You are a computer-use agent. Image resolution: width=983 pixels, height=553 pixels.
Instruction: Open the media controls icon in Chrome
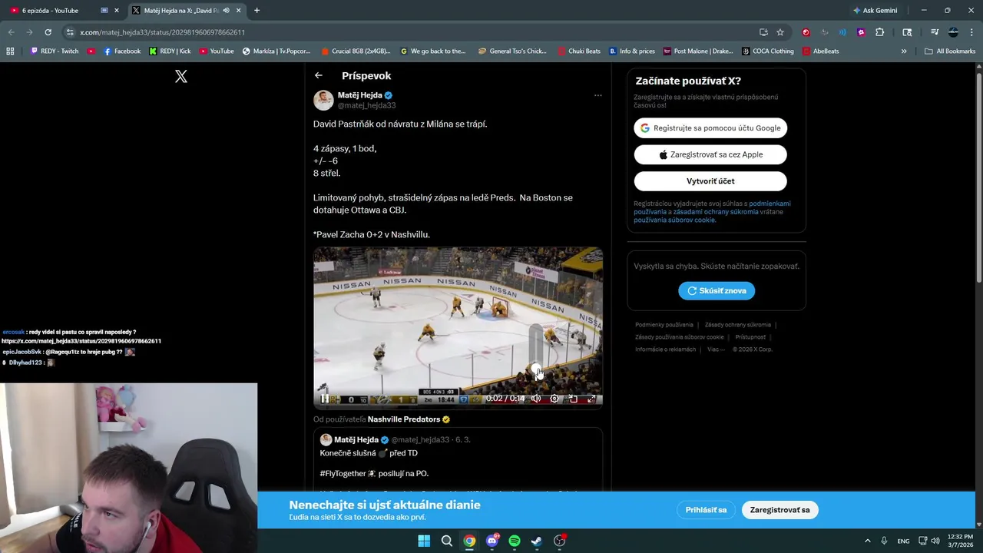(935, 32)
